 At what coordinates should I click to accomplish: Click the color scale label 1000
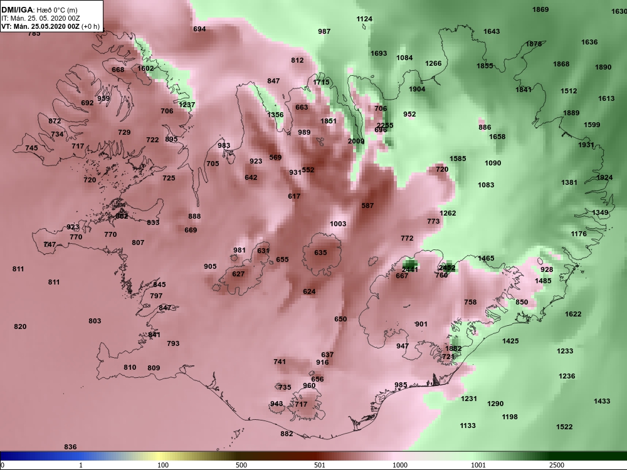click(x=400, y=465)
